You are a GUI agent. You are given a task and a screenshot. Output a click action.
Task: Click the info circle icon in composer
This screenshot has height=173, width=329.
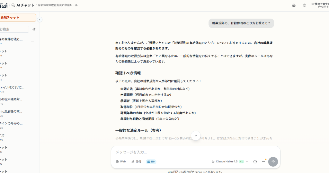(x=255, y=161)
